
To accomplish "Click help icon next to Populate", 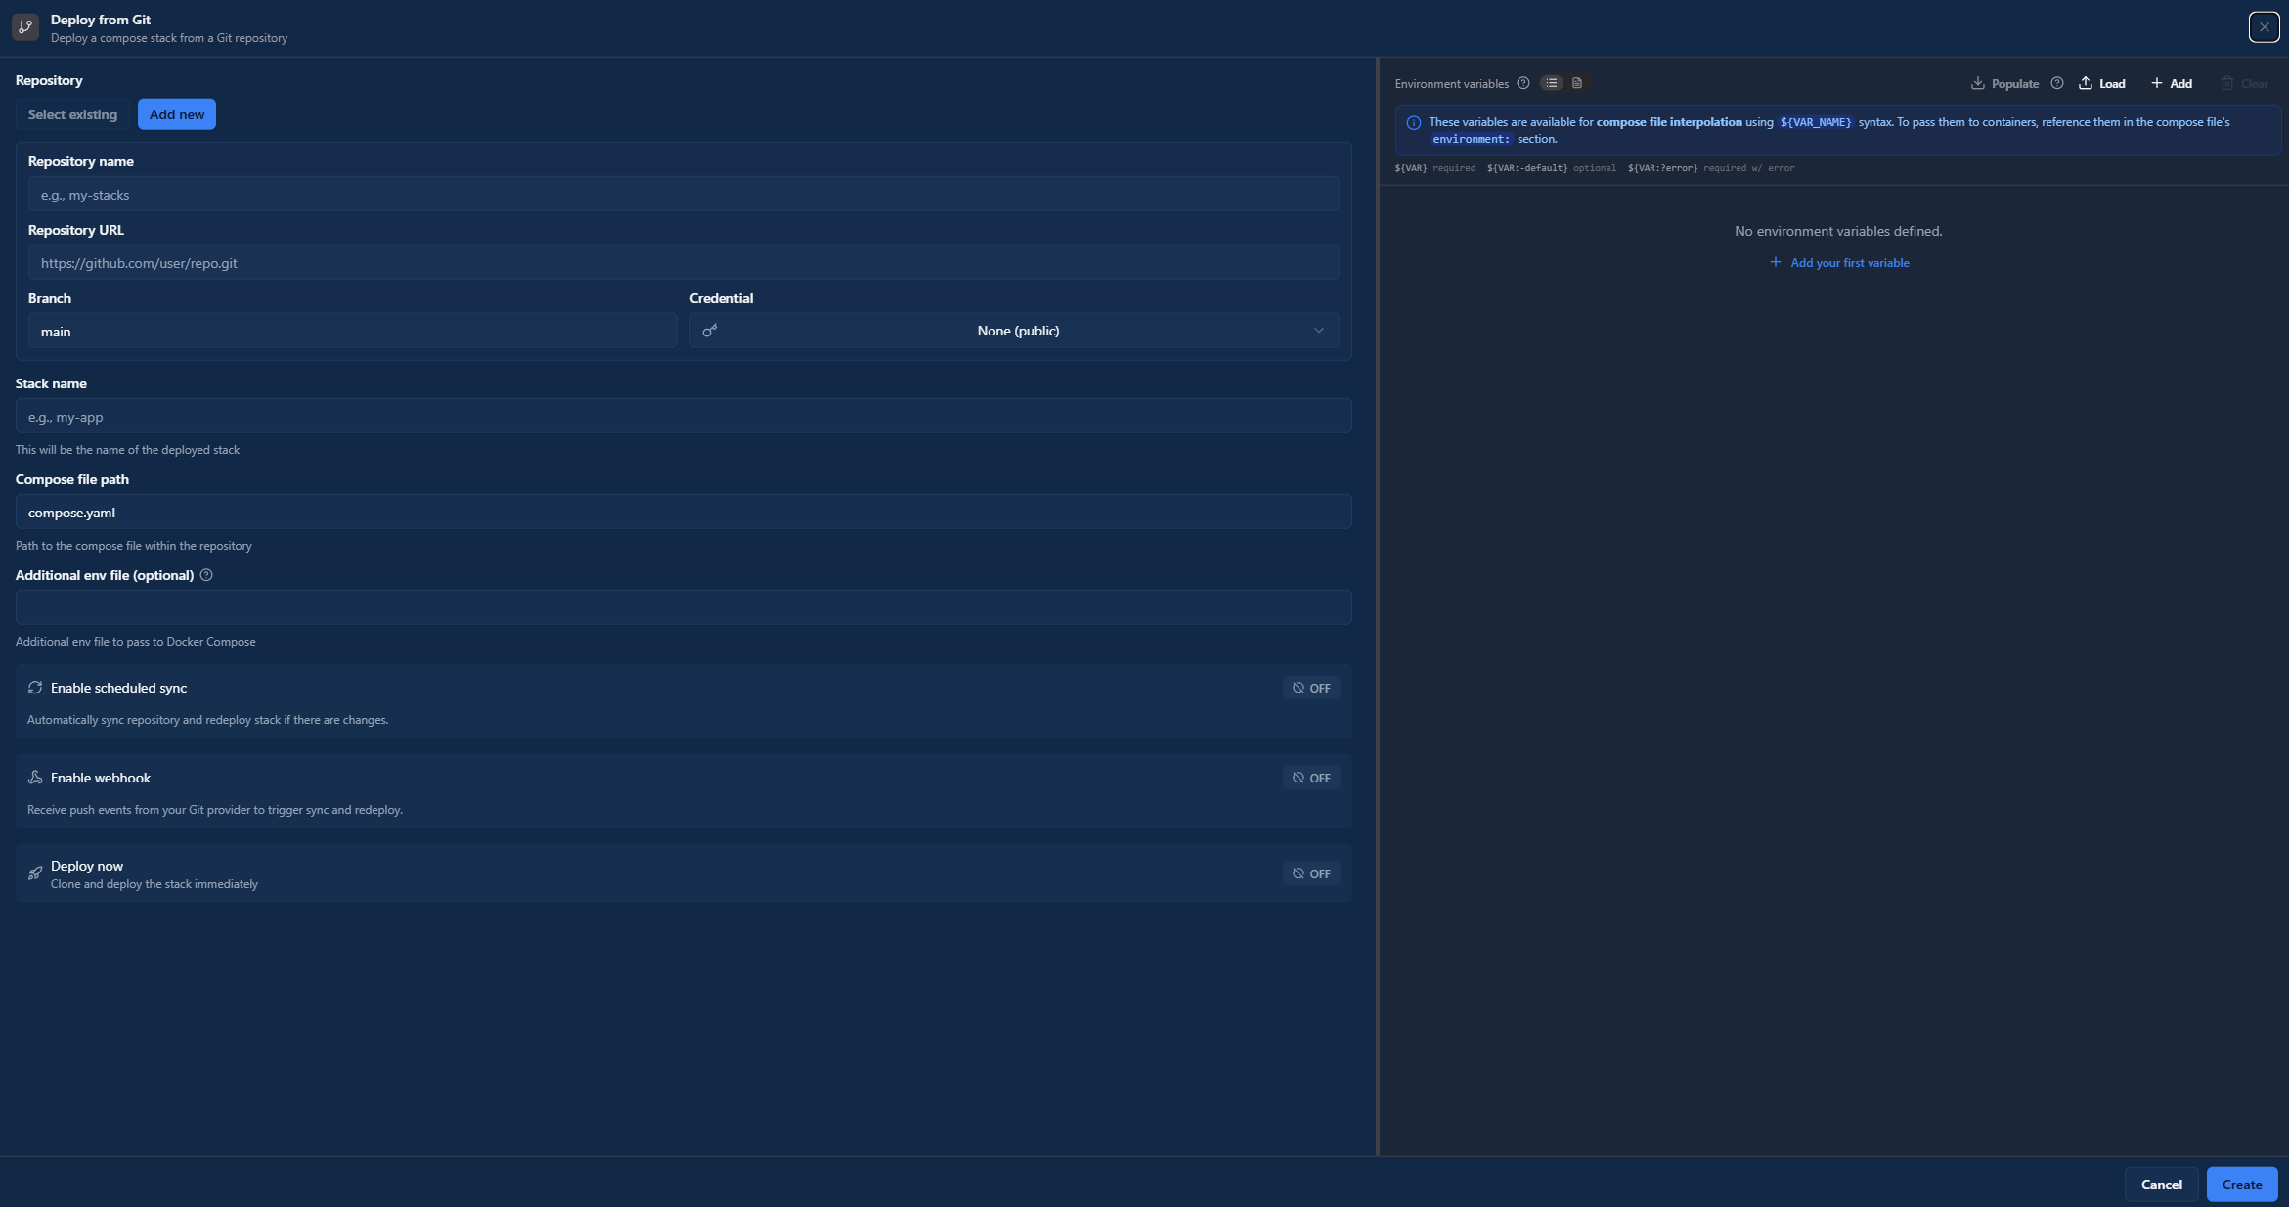I will 2056,83.
